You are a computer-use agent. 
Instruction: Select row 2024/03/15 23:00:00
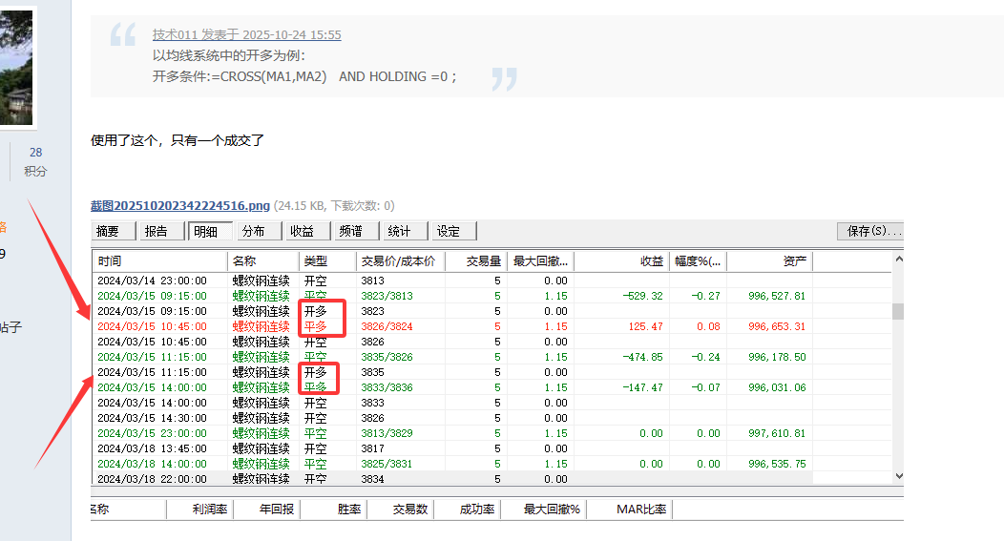pos(492,433)
